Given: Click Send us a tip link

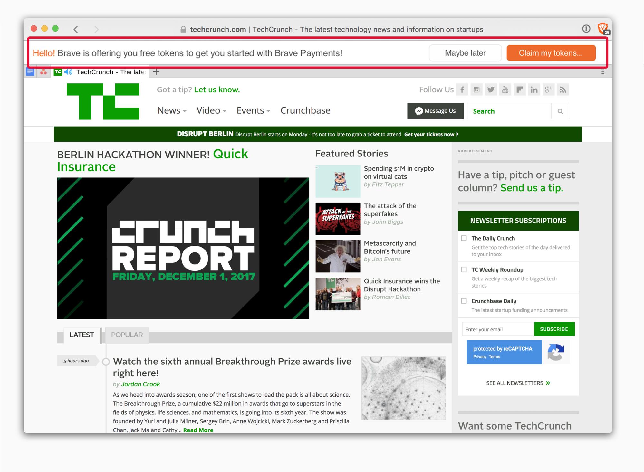Looking at the screenshot, I should (x=532, y=188).
